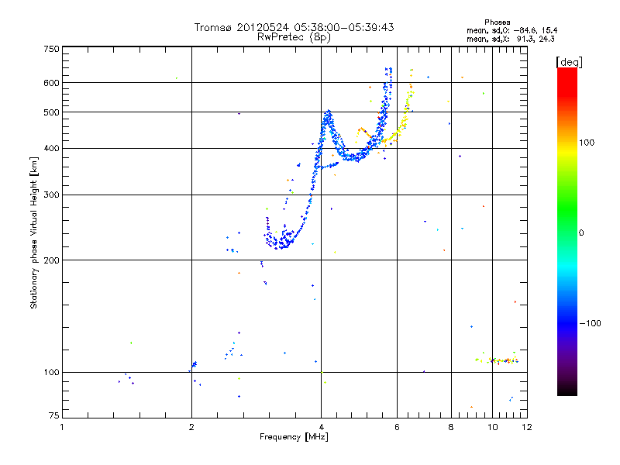Click the blue trace minimum near 200 km
The width and height of the screenshot is (620, 465).
click(x=281, y=241)
